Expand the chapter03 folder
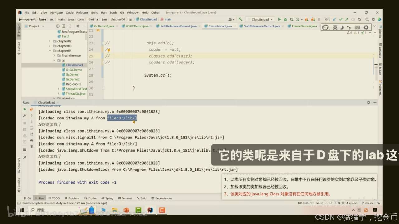Viewport: 399px width, 224px height. (x=50, y=46)
